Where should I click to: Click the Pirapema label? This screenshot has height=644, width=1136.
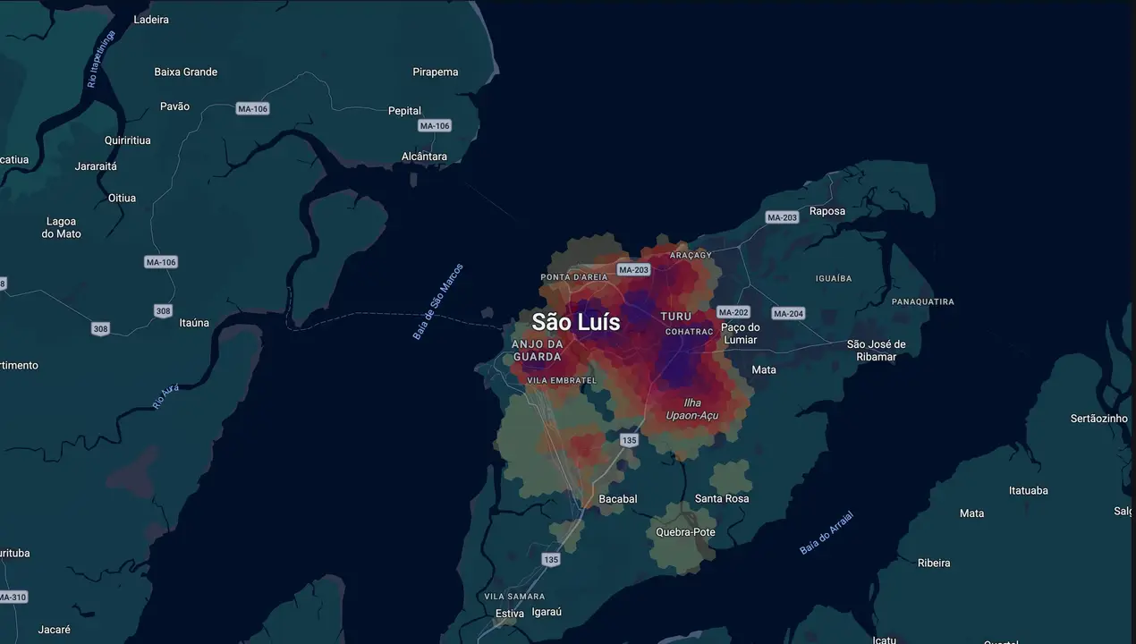coord(436,72)
